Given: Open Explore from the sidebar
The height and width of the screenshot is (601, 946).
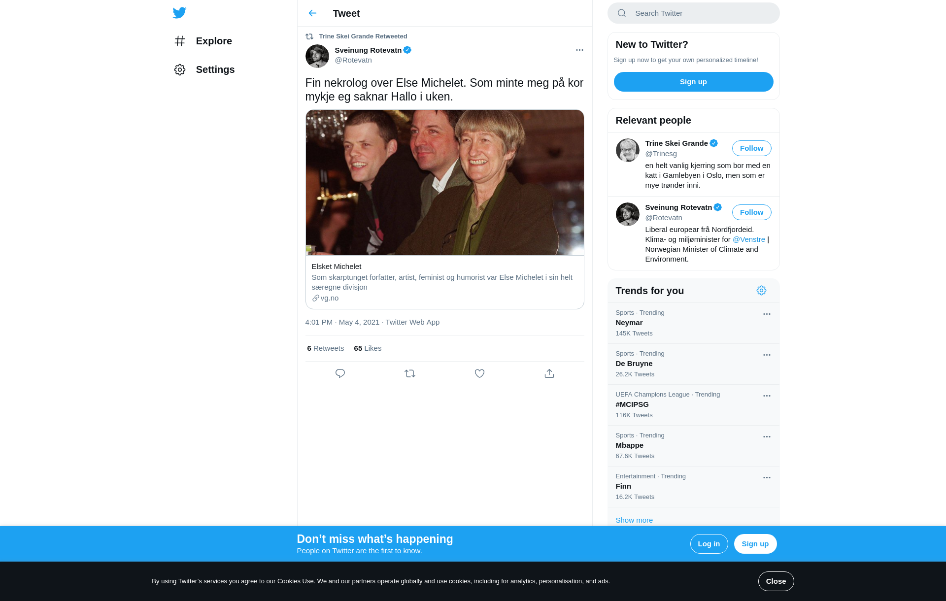Looking at the screenshot, I should click(x=203, y=41).
